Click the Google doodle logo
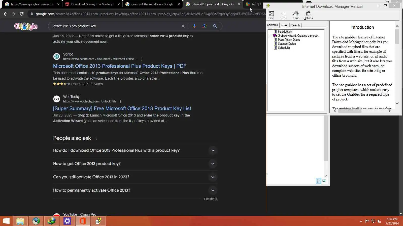This screenshot has height=226, width=403. [x=26, y=26]
